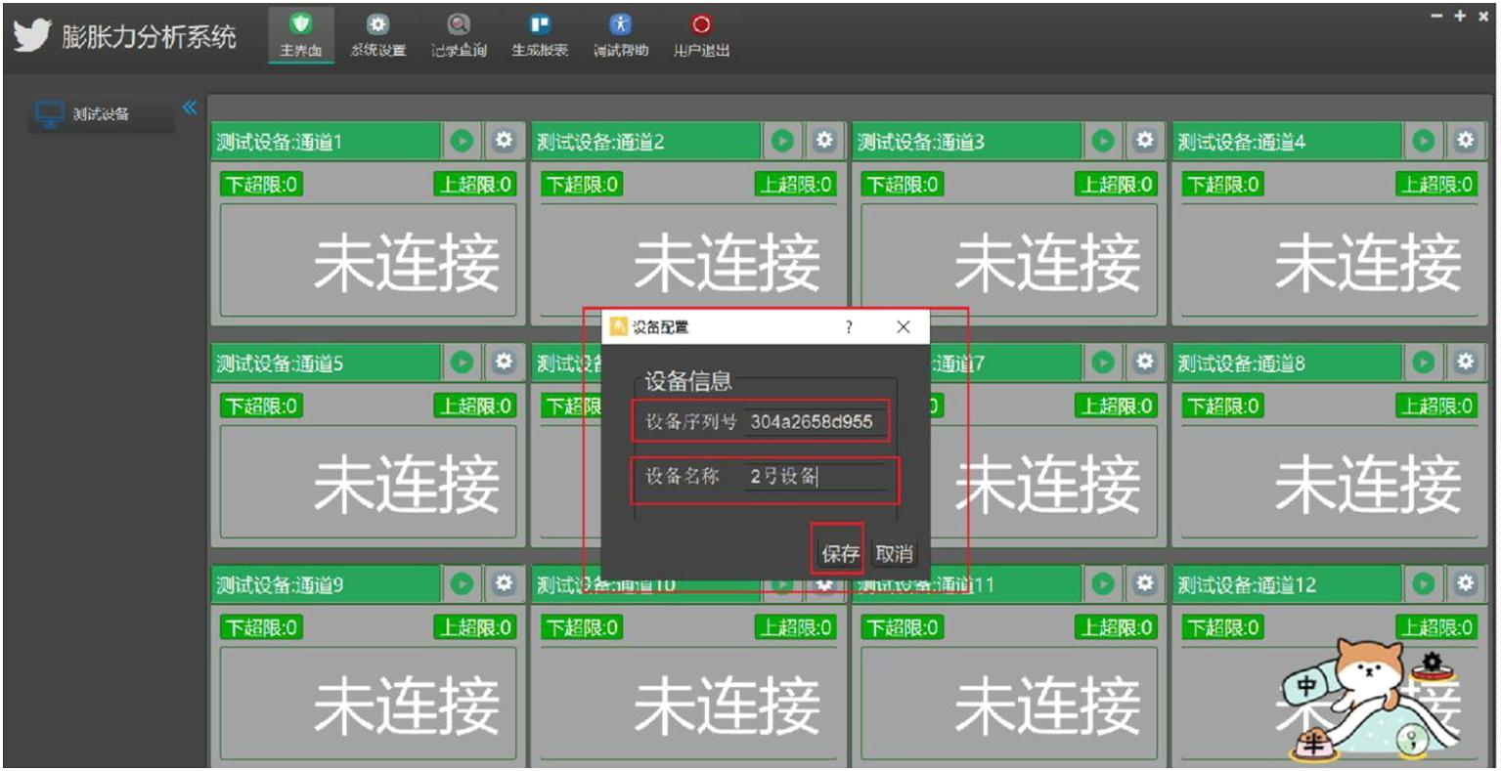Screen dimensions: 1501x771
Task: Click the gear icon for 通道12
Action: click(1465, 584)
